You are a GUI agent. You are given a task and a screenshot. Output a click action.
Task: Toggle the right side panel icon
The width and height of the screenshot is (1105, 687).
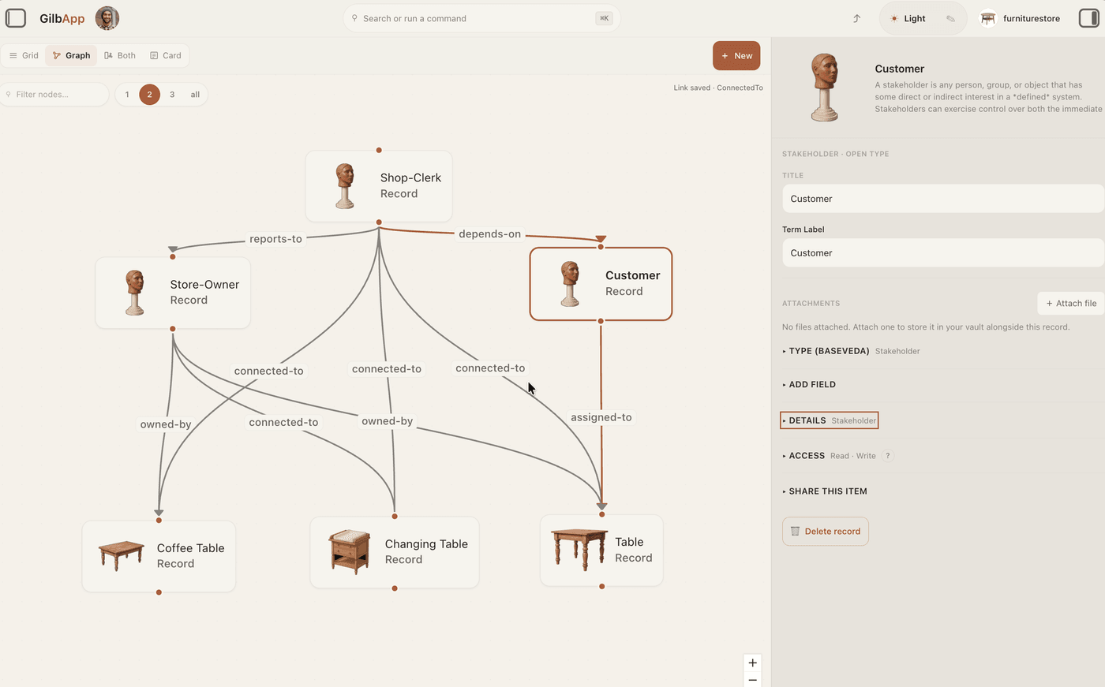click(x=1088, y=18)
